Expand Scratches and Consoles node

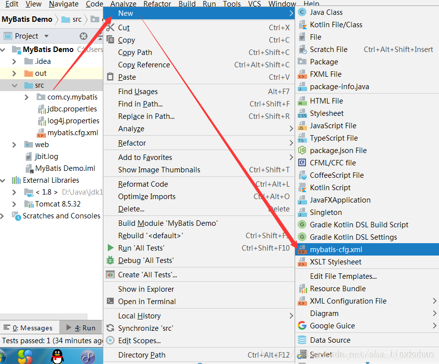pos(2,216)
